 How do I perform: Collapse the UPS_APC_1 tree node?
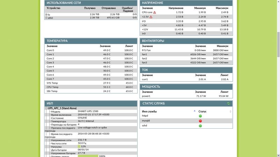[46, 108]
